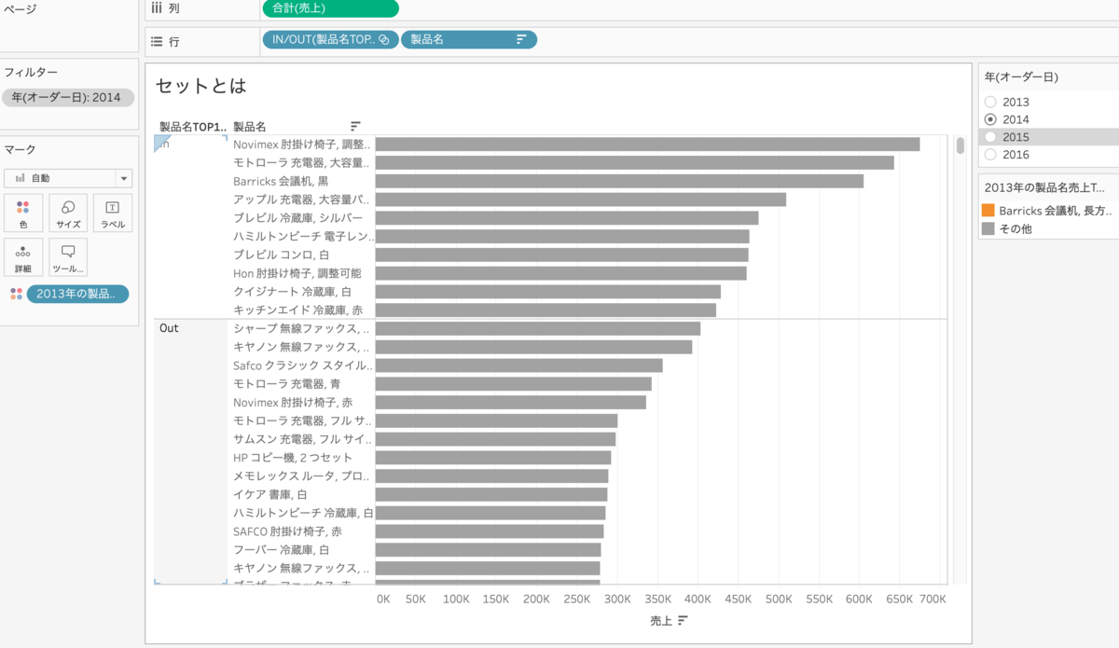This screenshot has height=648, width=1119.
Task: Click the Hon 肘掛け椅子, 調整可能 row label
Action: (297, 273)
